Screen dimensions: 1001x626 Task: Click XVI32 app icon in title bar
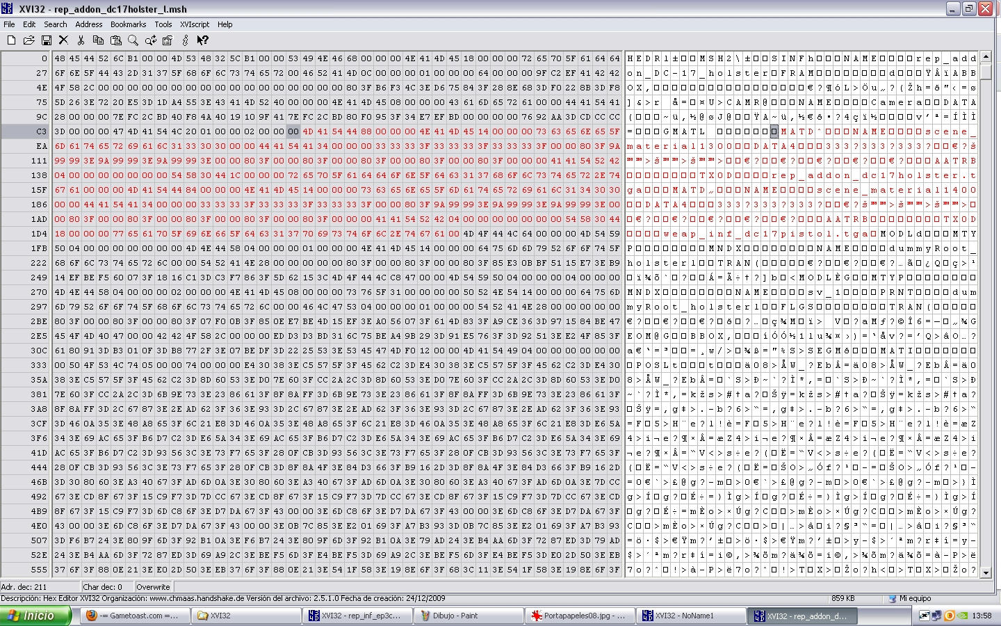[x=8, y=9]
